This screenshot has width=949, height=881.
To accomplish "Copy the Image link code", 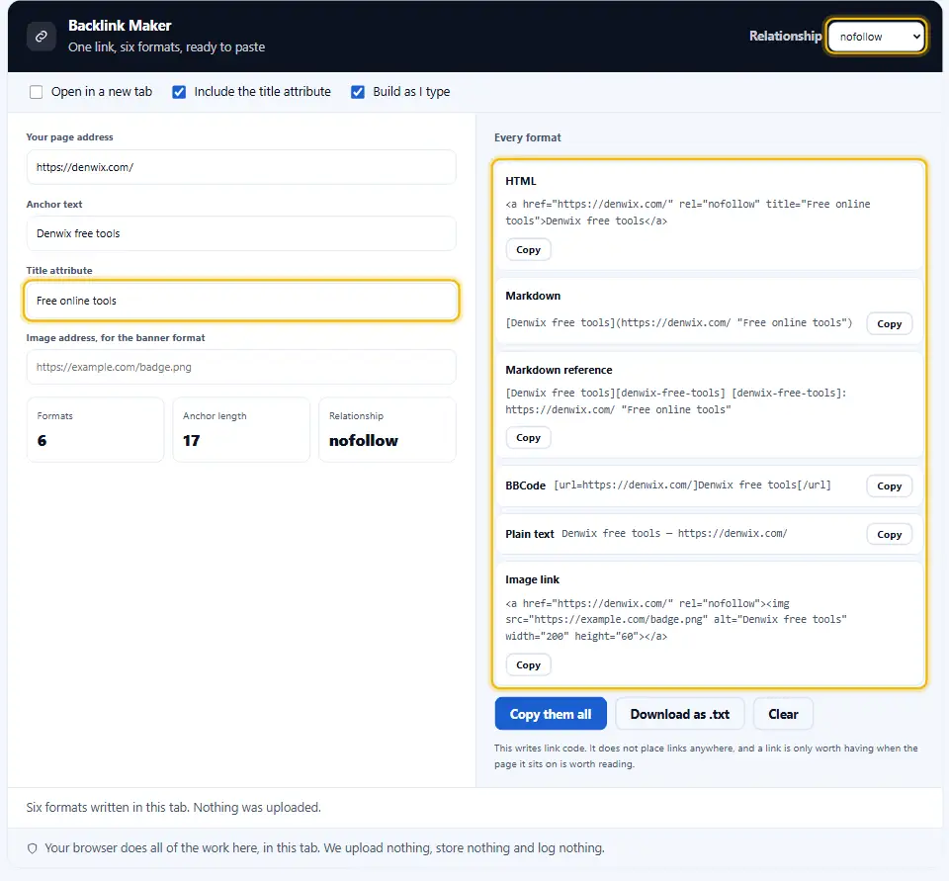I will (x=528, y=664).
